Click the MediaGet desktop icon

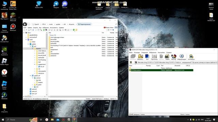[x=4, y=96]
